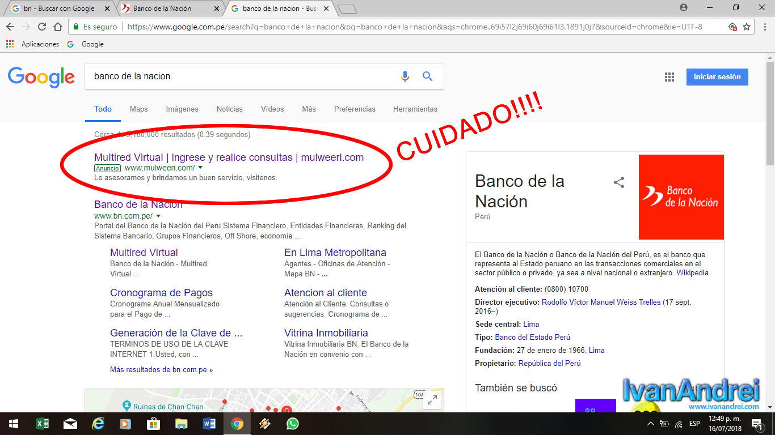Open the Google apps grid
This screenshot has height=435, width=775.
point(669,78)
